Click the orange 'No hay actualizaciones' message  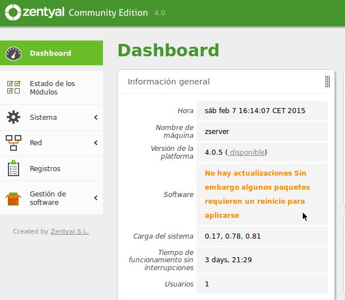coord(257,194)
